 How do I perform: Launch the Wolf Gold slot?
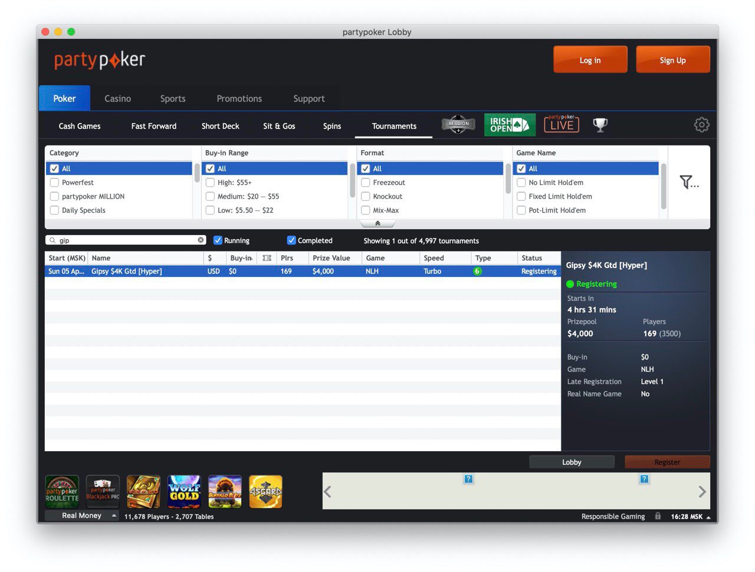point(184,492)
